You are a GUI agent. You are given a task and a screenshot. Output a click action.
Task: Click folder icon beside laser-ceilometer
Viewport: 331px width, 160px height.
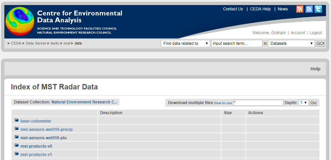(x=17, y=120)
